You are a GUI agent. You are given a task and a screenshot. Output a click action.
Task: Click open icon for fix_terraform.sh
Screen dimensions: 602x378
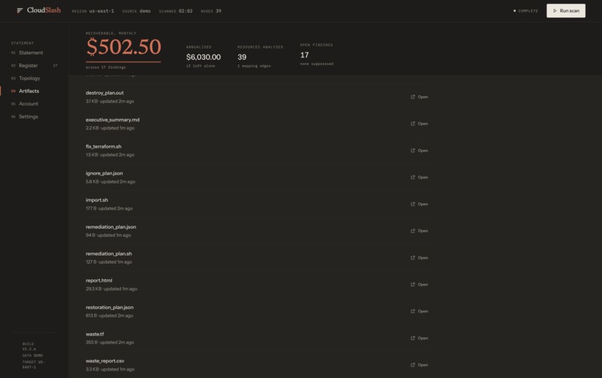pyautogui.click(x=413, y=151)
